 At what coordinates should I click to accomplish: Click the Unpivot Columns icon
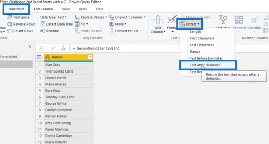tap(112, 17)
